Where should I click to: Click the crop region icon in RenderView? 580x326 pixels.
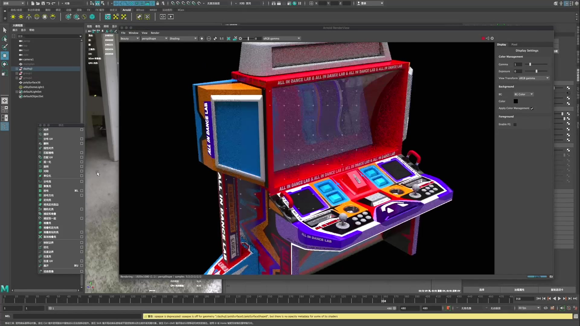(x=228, y=39)
